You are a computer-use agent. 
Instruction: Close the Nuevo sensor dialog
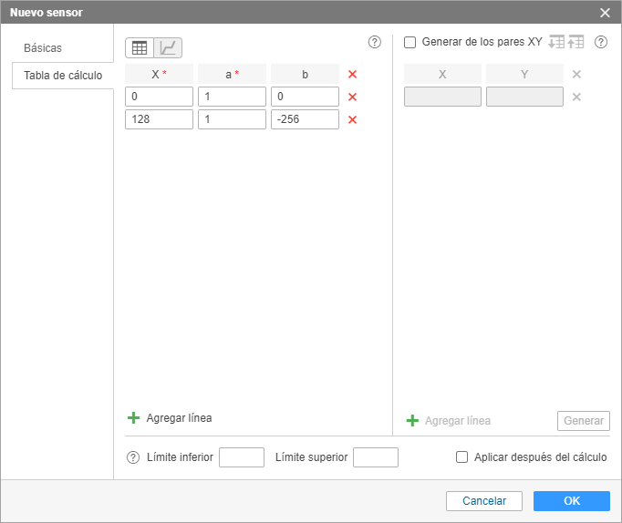[605, 12]
